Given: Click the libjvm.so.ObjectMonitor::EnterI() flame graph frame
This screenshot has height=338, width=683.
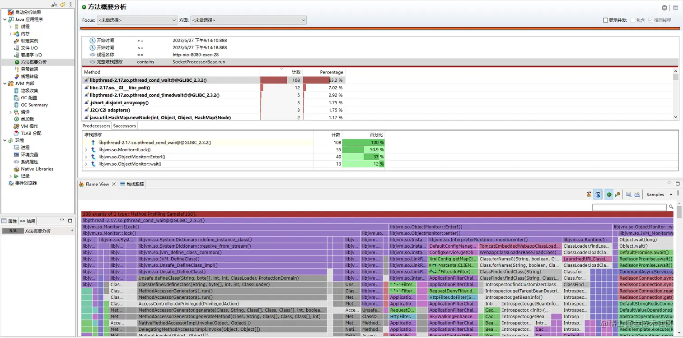Looking at the screenshot, I should pos(501,227).
